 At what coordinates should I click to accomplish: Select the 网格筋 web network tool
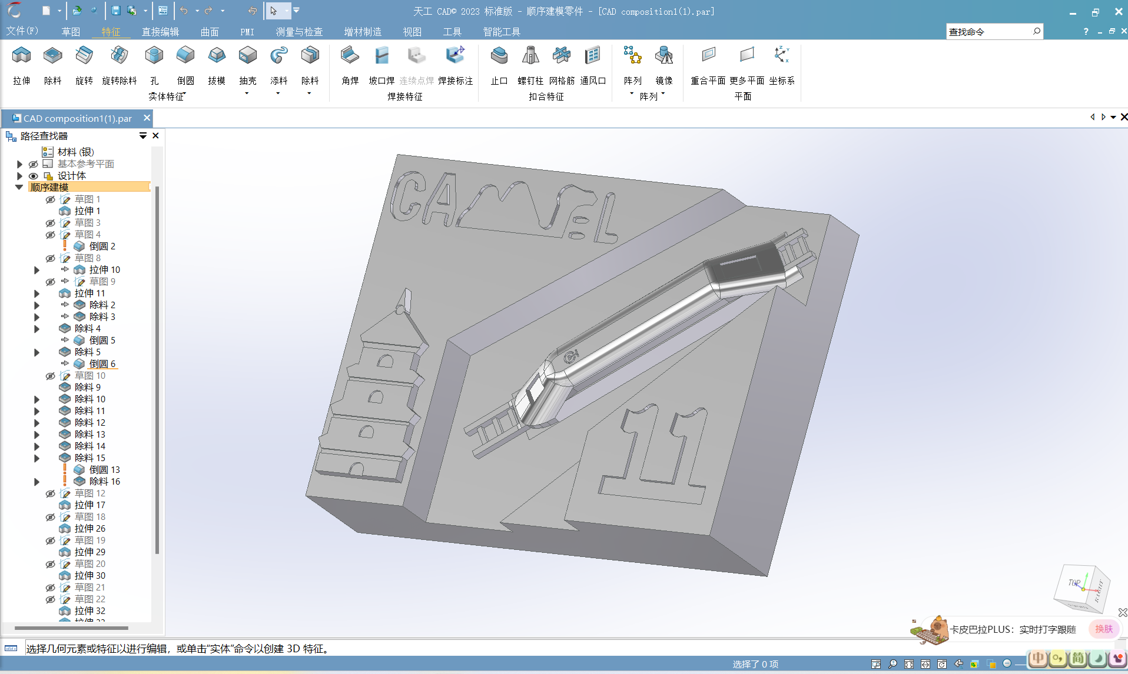pyautogui.click(x=562, y=65)
